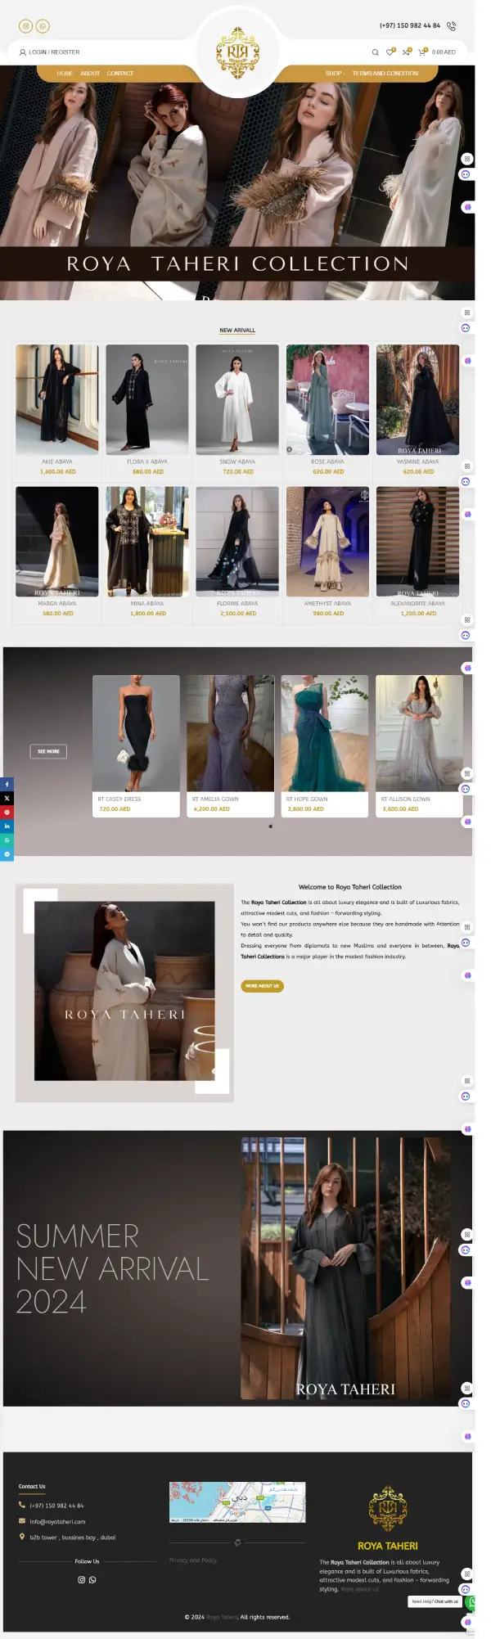Click the 0.00 AED cart total
The image size is (491, 1639).
pyautogui.click(x=444, y=52)
